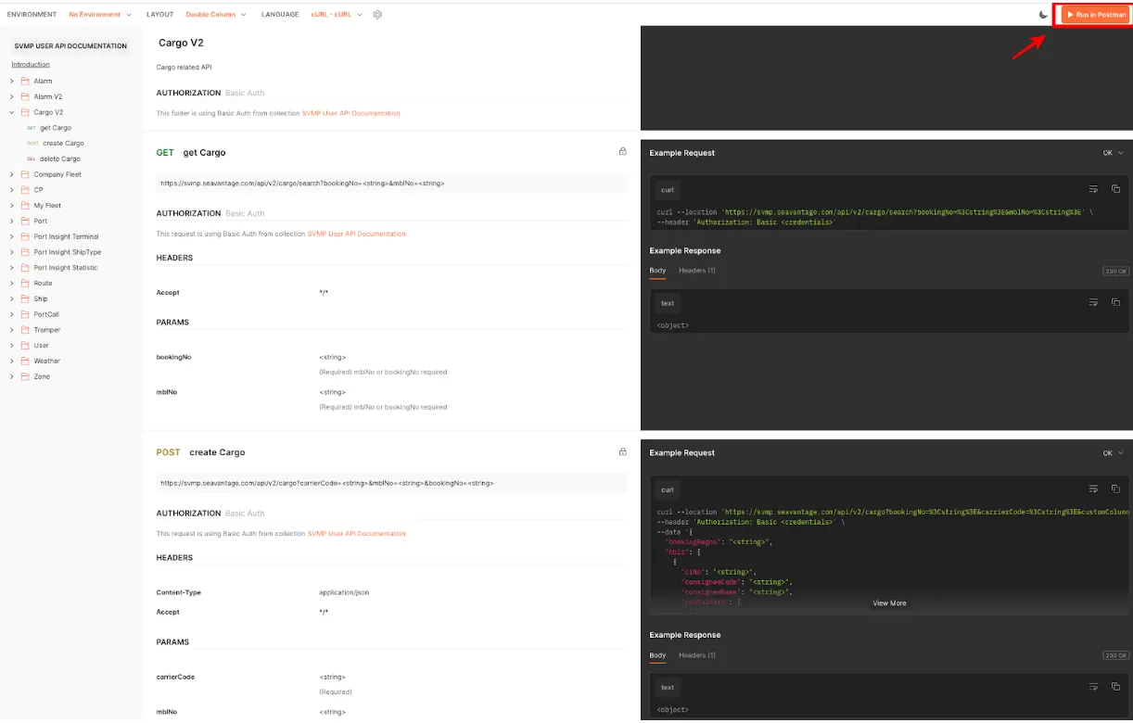Select the Tramper folder icon
The image size is (1133, 723).
25,330
